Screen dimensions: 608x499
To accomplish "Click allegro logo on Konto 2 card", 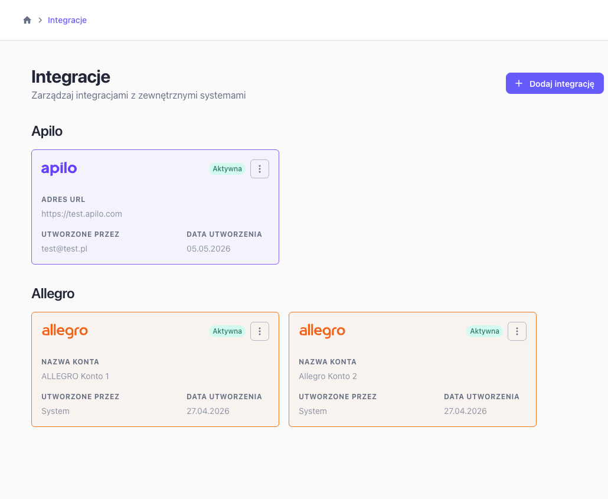I will point(322,331).
